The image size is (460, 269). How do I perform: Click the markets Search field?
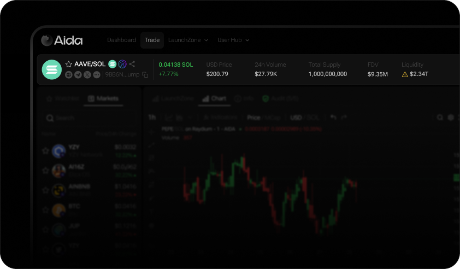click(x=90, y=118)
